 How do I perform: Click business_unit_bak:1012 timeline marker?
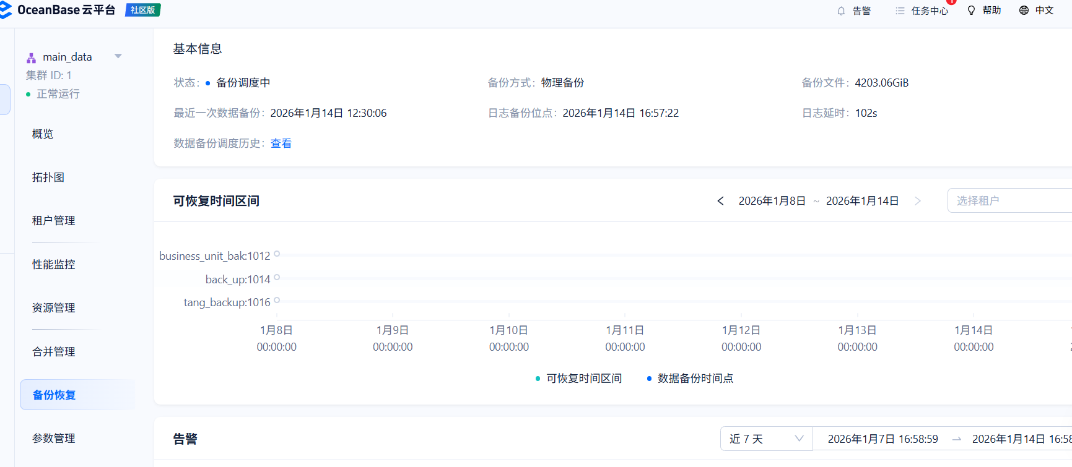point(277,254)
